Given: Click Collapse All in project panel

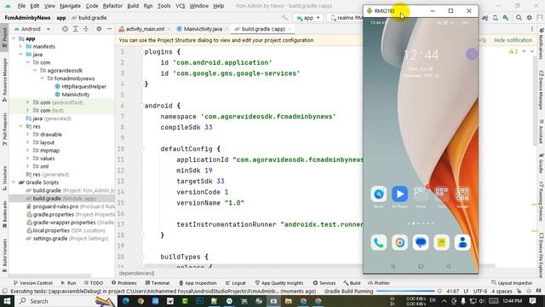Looking at the screenshot, I should click(x=85, y=29).
